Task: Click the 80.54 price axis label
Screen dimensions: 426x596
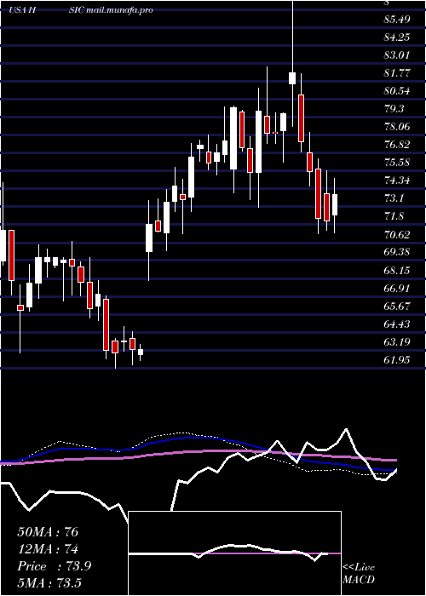Action: [x=397, y=90]
